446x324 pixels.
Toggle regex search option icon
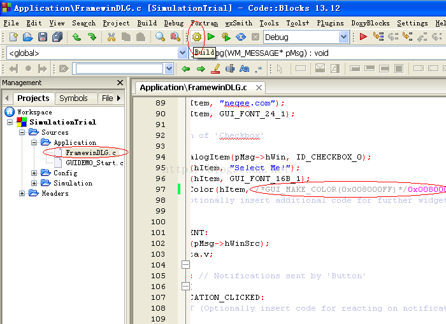click(x=259, y=69)
